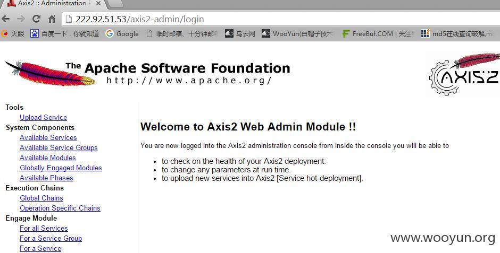Open For all Services link
Screen dimensions: 500x253
(44, 228)
